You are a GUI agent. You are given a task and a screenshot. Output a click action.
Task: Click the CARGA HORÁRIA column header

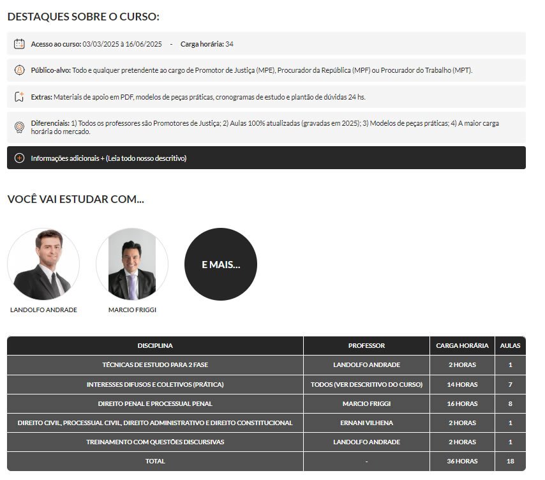[462, 346]
